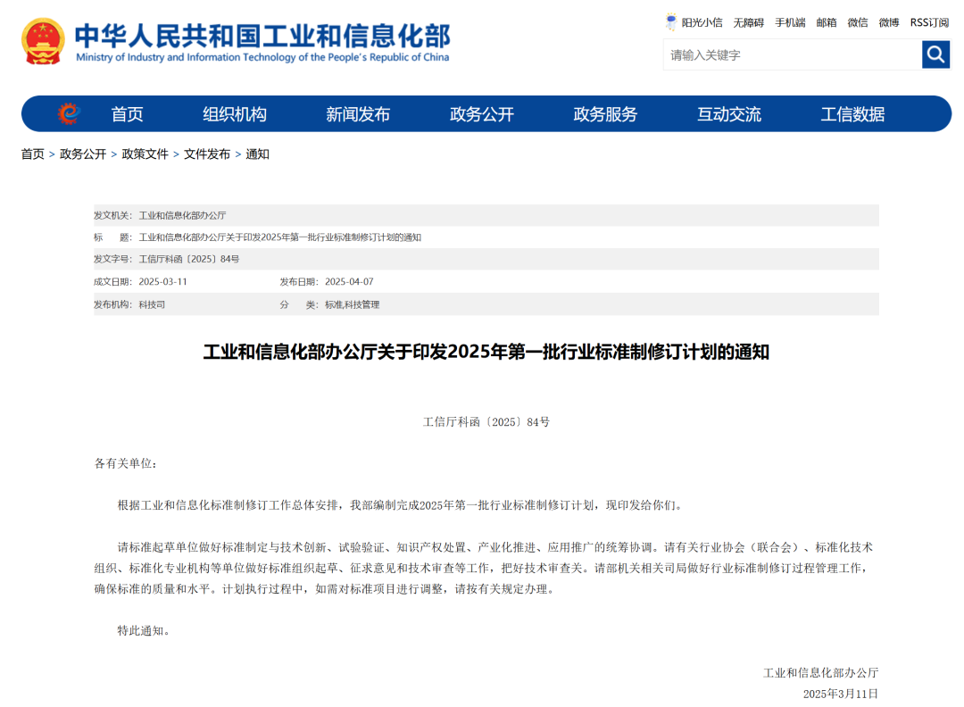Open the 手机端 mobile version link
964x707 pixels.
point(790,22)
